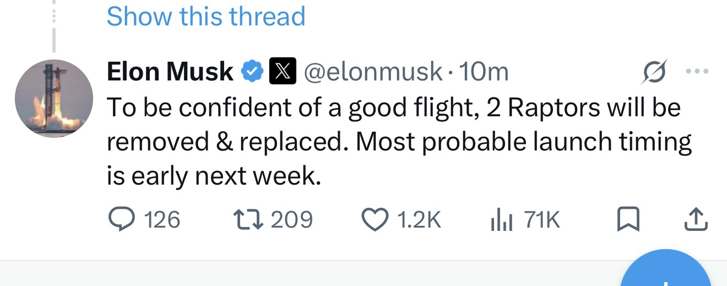The height and width of the screenshot is (286, 727).
Task: Click the slashed circle Grok icon
Action: 654,71
